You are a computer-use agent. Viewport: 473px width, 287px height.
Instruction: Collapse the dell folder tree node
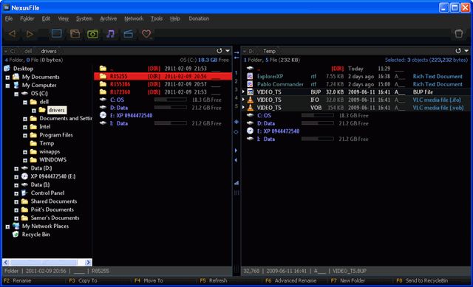click(25, 103)
